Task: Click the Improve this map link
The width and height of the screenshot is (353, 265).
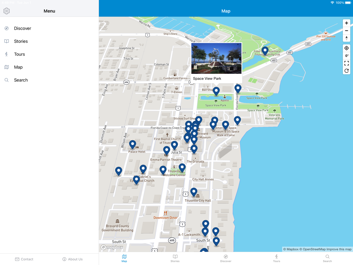Action: 339,249
